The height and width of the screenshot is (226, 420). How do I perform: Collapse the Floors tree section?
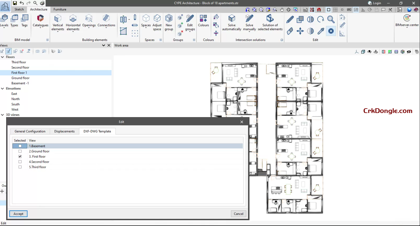pos(3,57)
